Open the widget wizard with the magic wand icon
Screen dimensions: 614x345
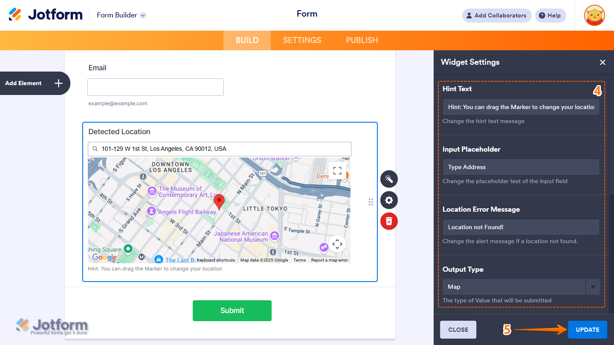[389, 179]
